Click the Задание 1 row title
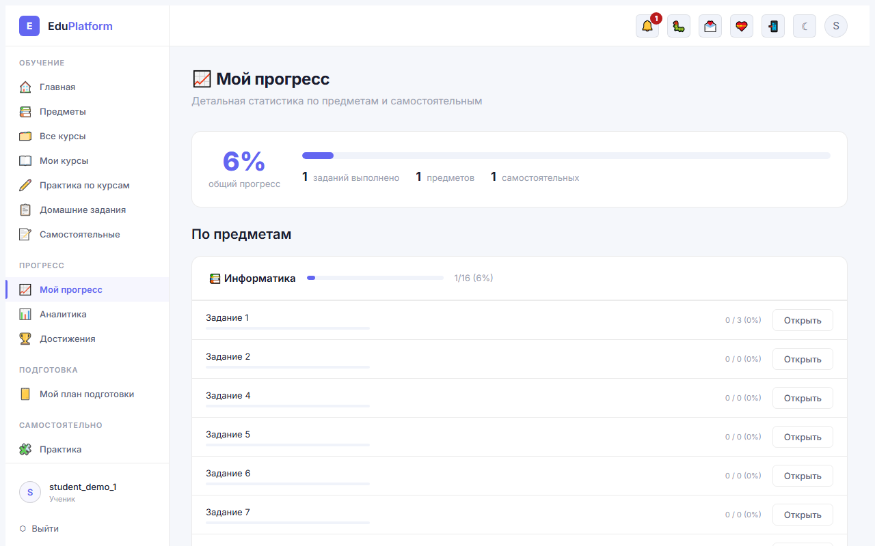The height and width of the screenshot is (546, 875). point(228,317)
